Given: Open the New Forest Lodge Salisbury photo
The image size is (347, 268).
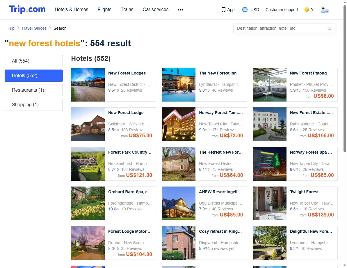Looking at the screenshot, I should (88, 124).
